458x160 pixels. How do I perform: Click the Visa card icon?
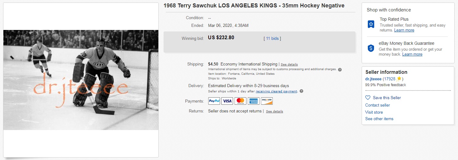point(227,101)
